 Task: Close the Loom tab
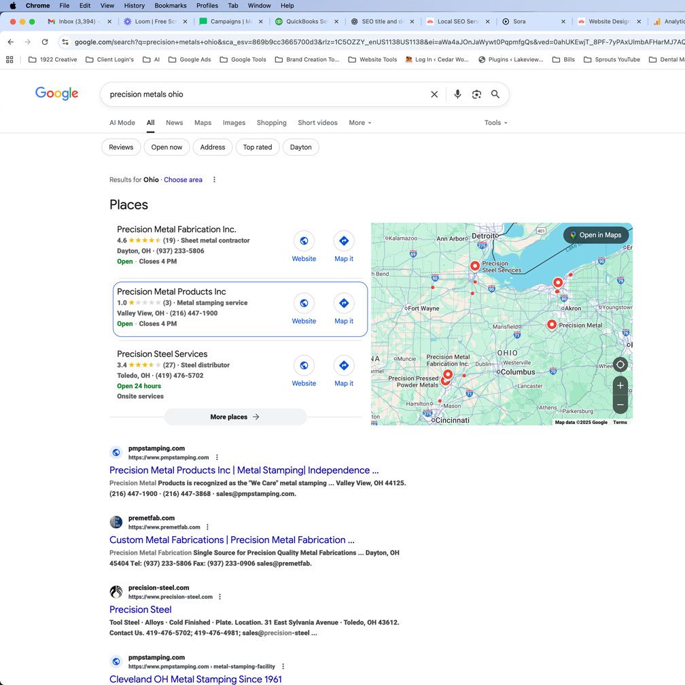tap(186, 22)
